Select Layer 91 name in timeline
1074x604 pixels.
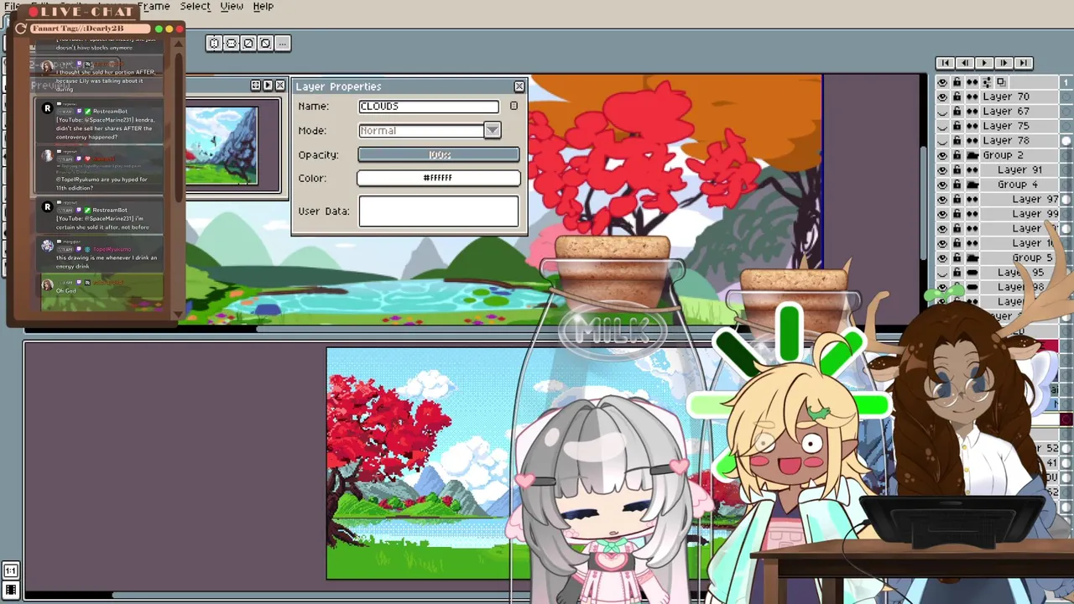[1020, 169]
